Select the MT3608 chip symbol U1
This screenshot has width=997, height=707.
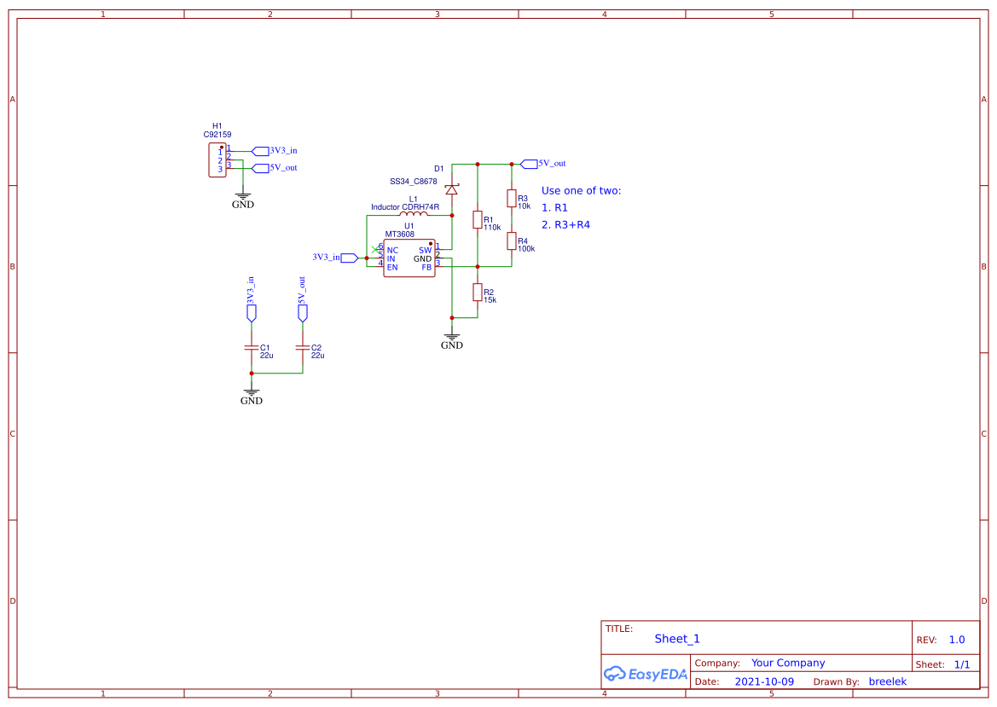coord(409,258)
